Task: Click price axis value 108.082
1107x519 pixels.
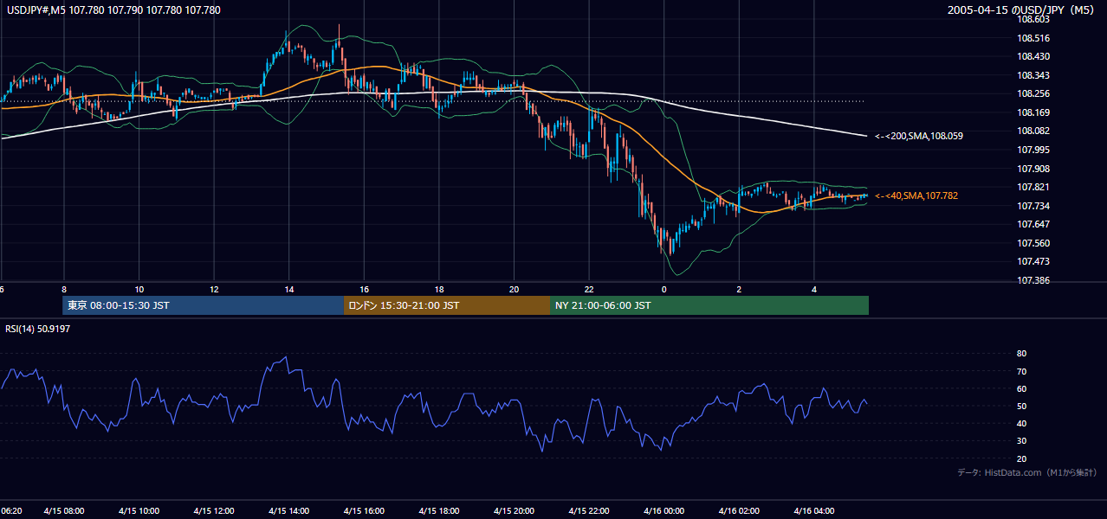Action: pyautogui.click(x=1033, y=131)
